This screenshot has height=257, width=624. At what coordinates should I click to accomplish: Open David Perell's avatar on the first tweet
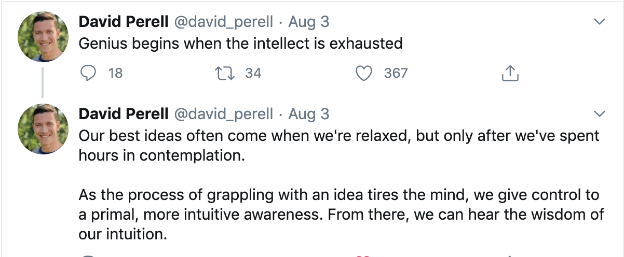[43, 36]
